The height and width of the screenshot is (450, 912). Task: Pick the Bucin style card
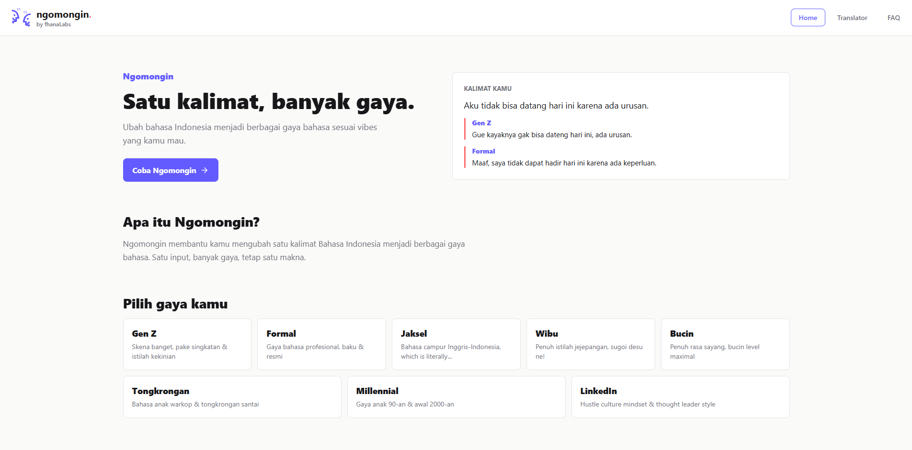pos(725,344)
